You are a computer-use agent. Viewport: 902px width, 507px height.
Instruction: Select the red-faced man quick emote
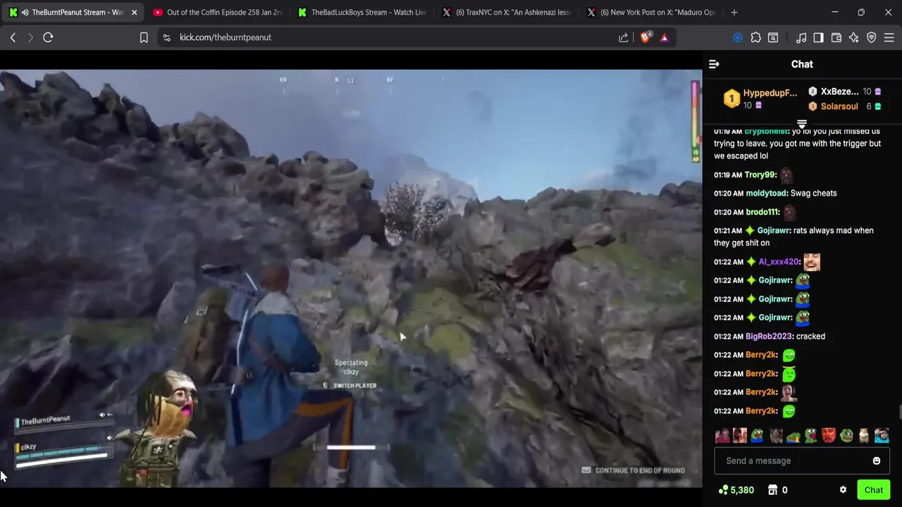click(x=829, y=436)
